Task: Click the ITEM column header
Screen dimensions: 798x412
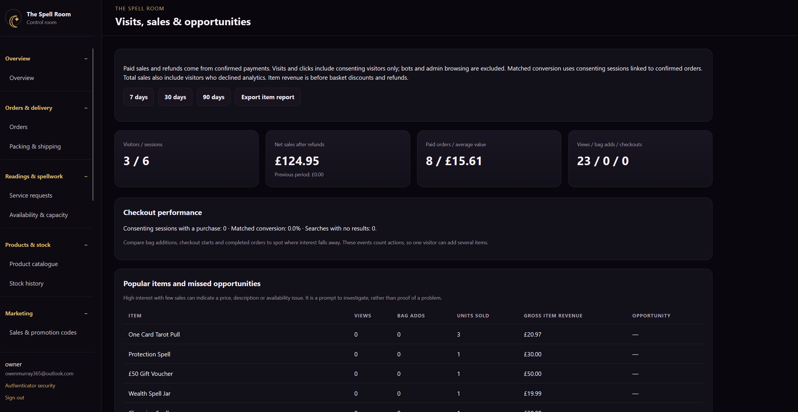Action: coord(135,316)
